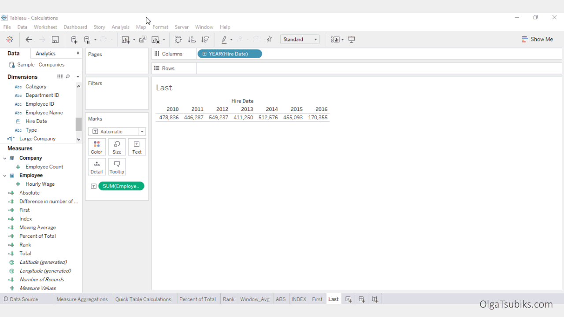Click the Pause Auto Updates data icon
Screen dimensions: 564x317
(x=87, y=40)
